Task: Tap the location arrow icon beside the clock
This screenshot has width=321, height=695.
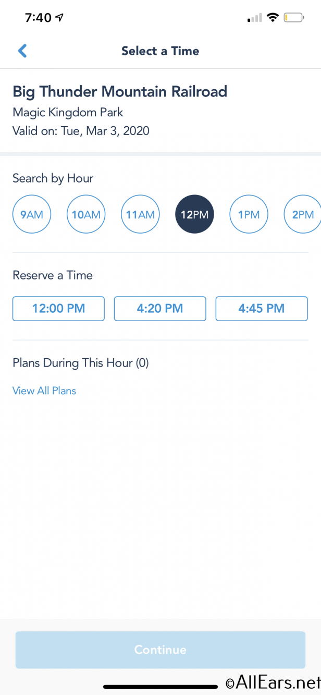Action: click(x=60, y=18)
